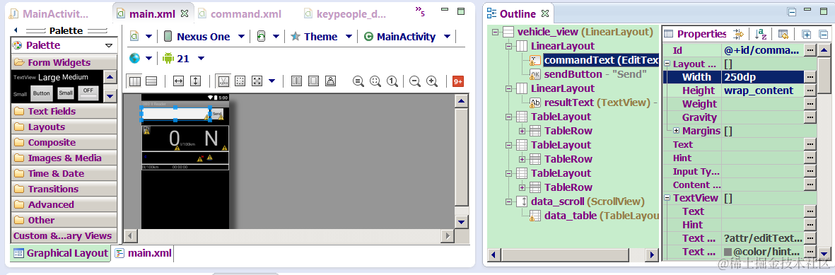This screenshot has width=835, height=275.
Task: Restore default property value icon
Action: (x=783, y=34)
